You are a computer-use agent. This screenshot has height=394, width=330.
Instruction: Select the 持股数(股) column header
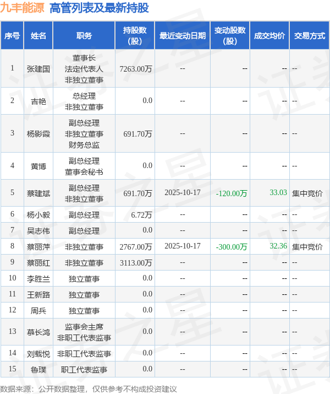click(135, 36)
